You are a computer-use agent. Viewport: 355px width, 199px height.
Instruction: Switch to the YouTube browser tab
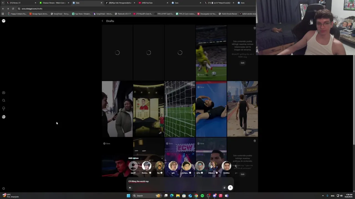click(153, 3)
